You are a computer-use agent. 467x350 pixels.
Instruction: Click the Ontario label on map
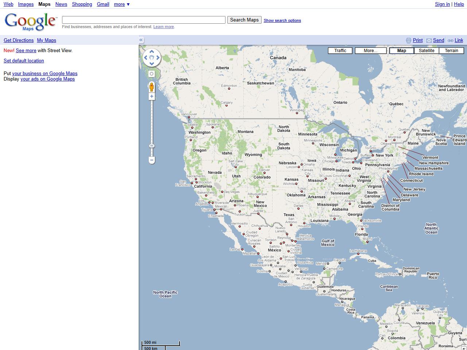(340, 102)
